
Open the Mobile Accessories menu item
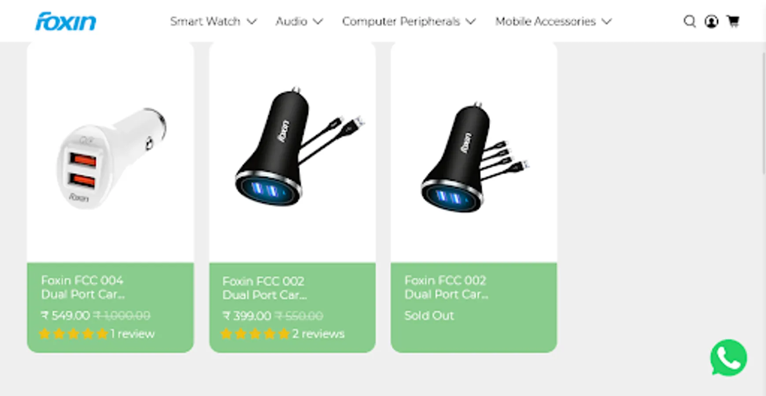(545, 21)
